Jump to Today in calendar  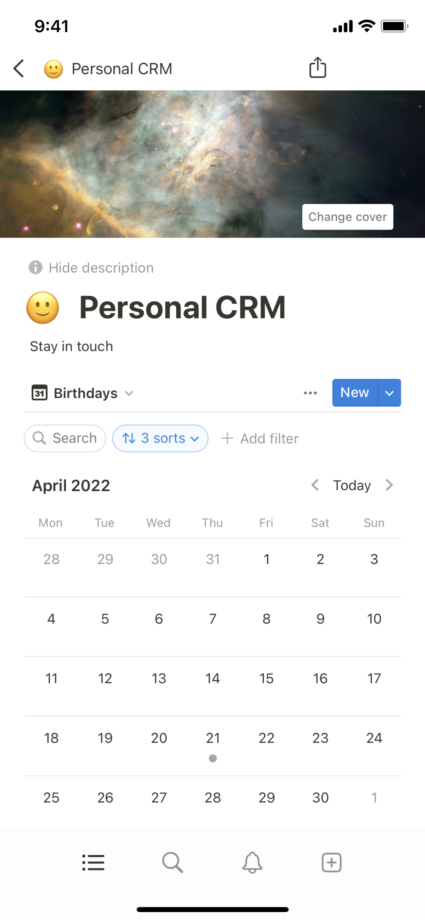click(x=352, y=485)
